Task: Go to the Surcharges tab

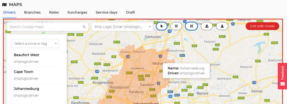Action: point(77,12)
